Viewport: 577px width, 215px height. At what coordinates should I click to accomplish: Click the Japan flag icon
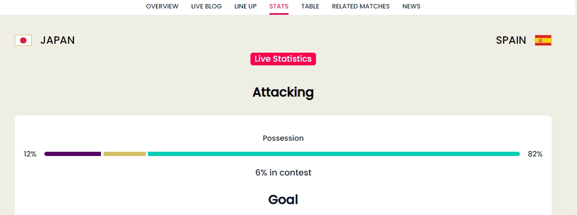point(23,41)
